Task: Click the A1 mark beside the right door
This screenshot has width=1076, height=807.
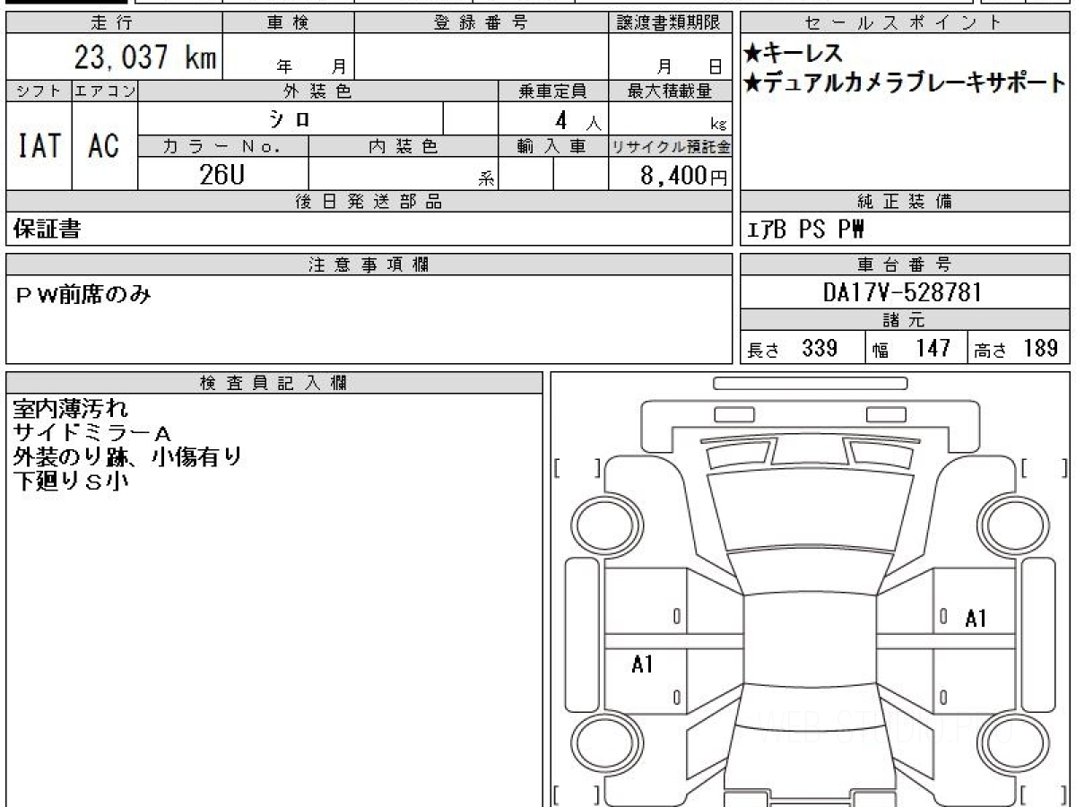Action: pyautogui.click(x=976, y=618)
